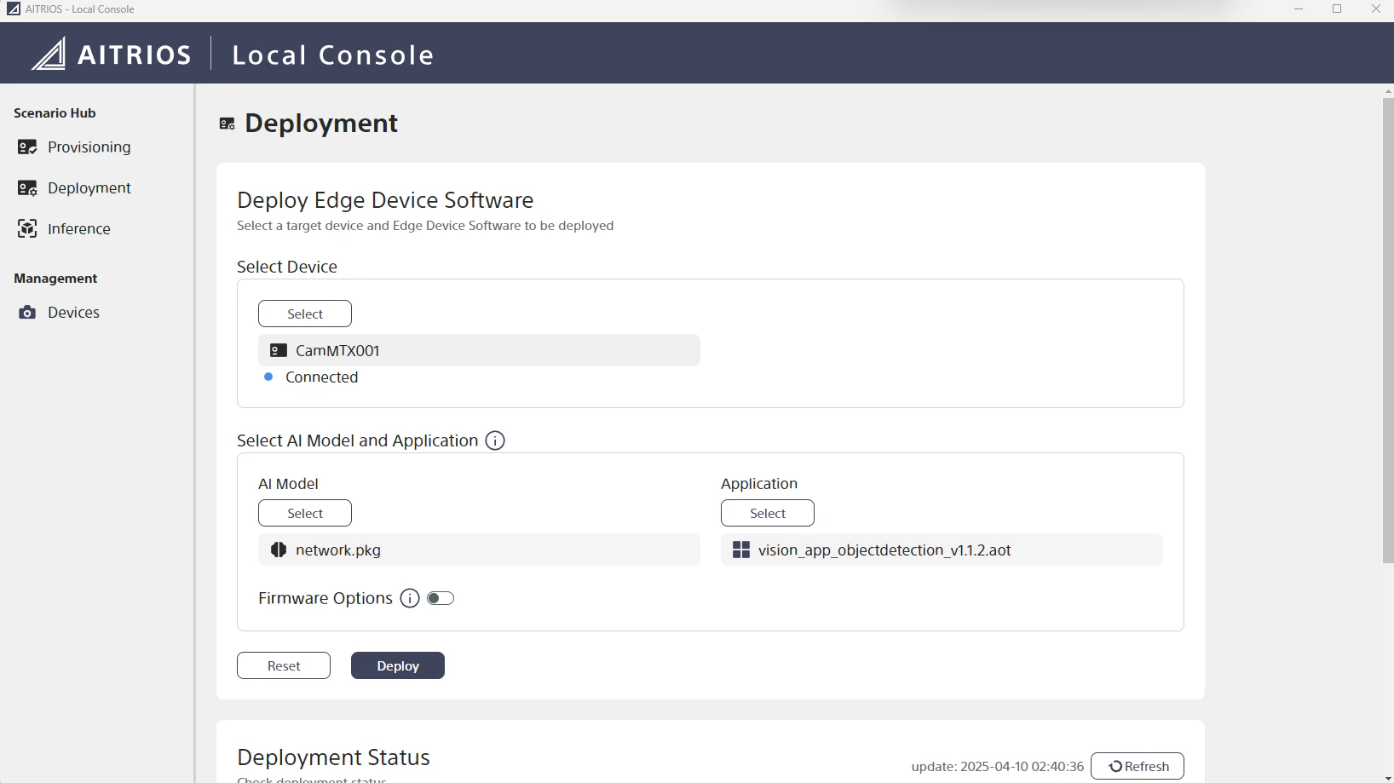Image resolution: width=1394 pixels, height=783 pixels.
Task: Minimize the Local Console window
Action: pos(1299,9)
